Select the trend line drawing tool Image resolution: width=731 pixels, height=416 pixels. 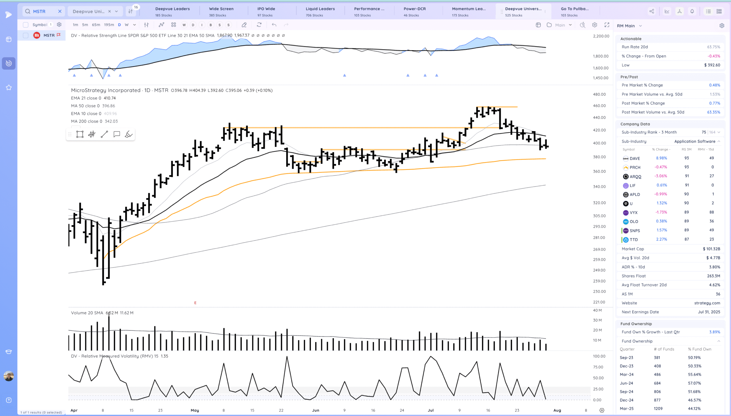[x=104, y=134]
